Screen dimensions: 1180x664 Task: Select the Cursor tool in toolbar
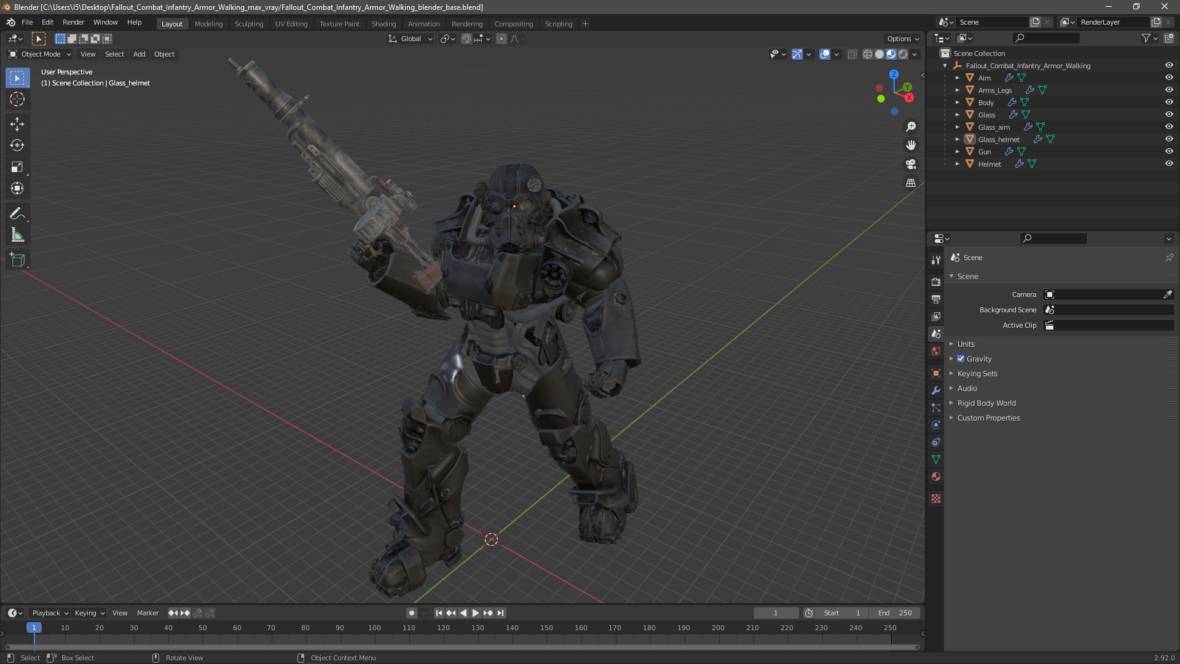click(17, 99)
